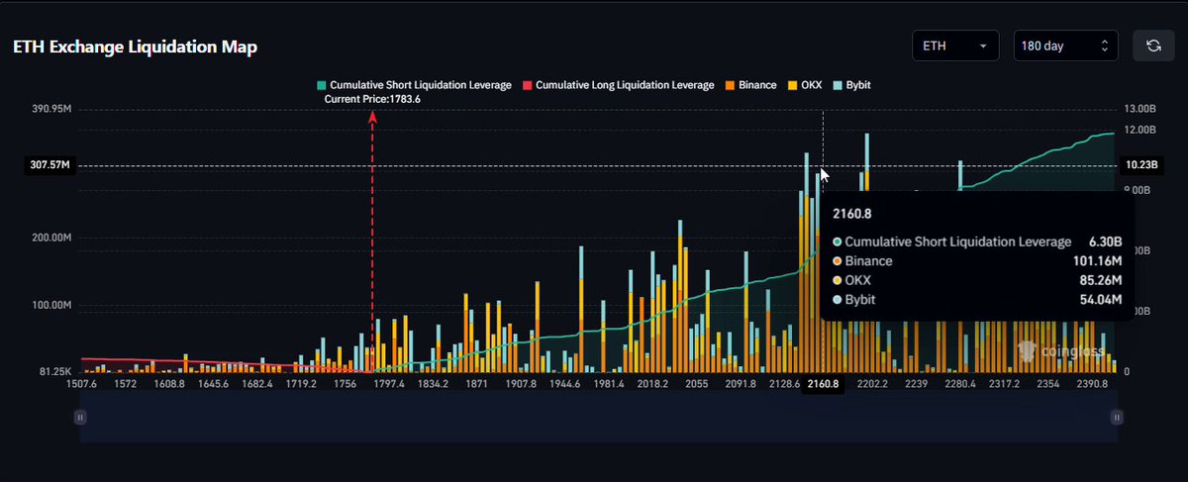Toggle the Binance legend series
The width and height of the screenshot is (1188, 482).
coord(750,85)
